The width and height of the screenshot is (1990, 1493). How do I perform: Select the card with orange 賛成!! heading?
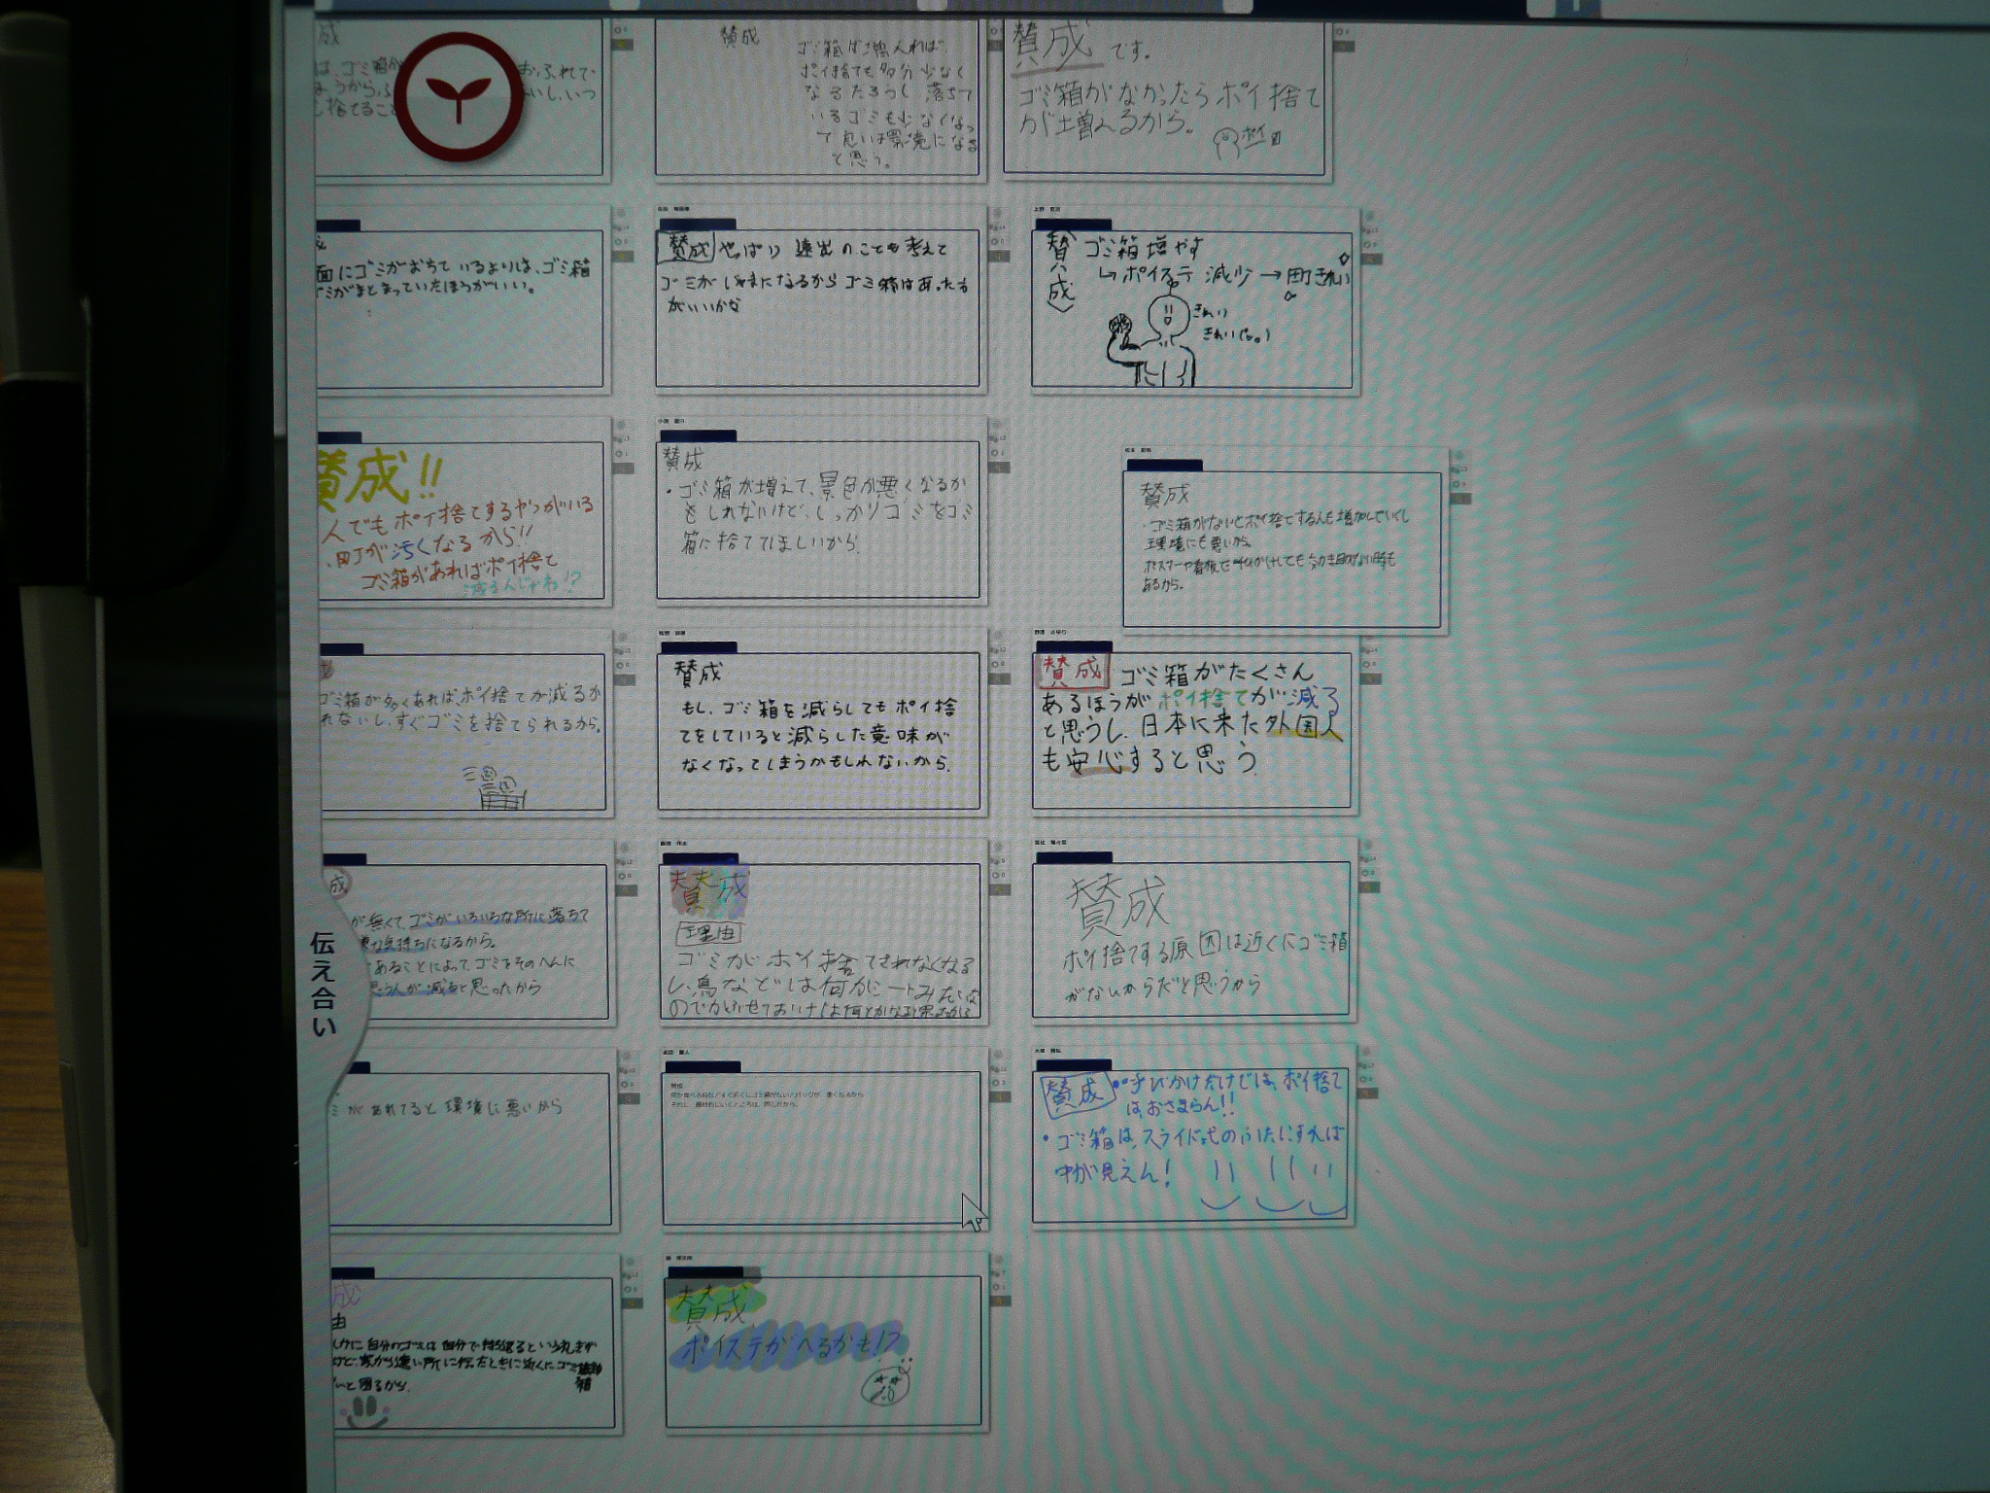462,520
